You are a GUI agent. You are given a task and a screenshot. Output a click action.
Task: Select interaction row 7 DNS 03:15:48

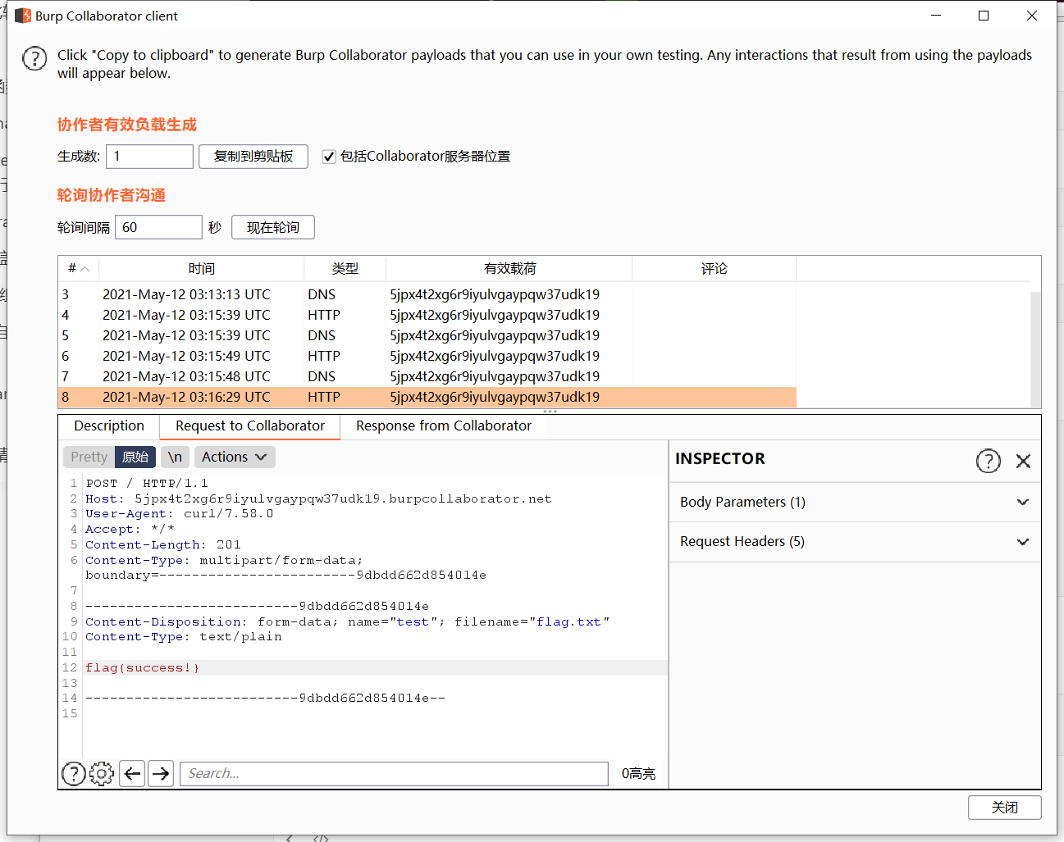427,376
